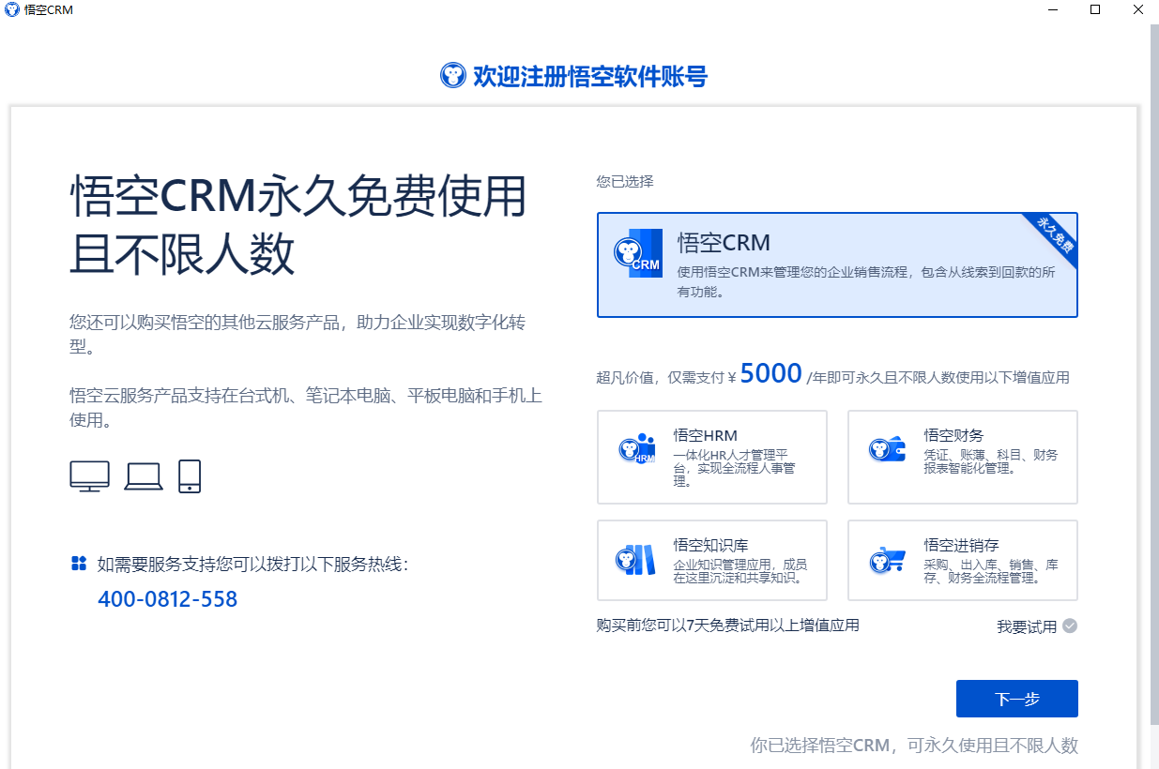The height and width of the screenshot is (769, 1159).
Task: Click the 悟空CRM product logo icon
Action: point(638,253)
